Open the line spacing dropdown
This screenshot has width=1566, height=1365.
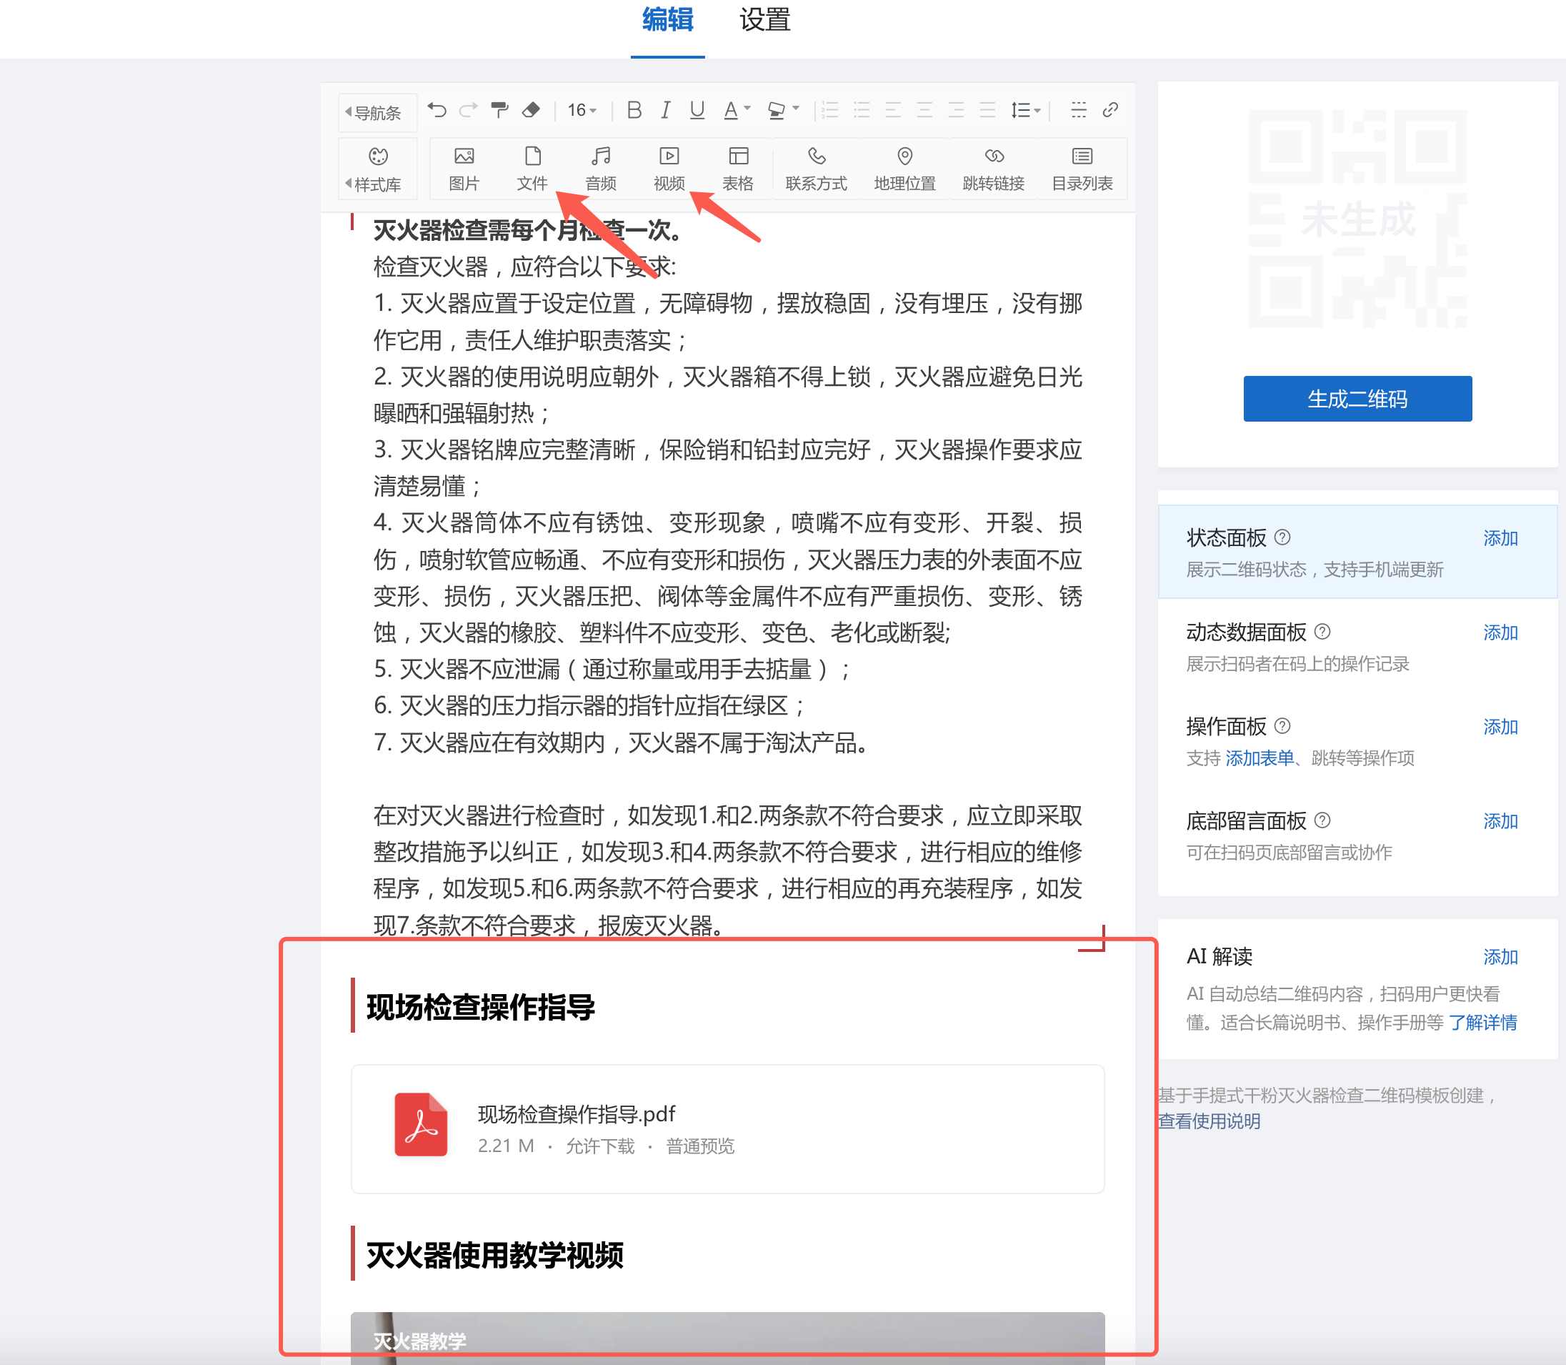(1025, 111)
